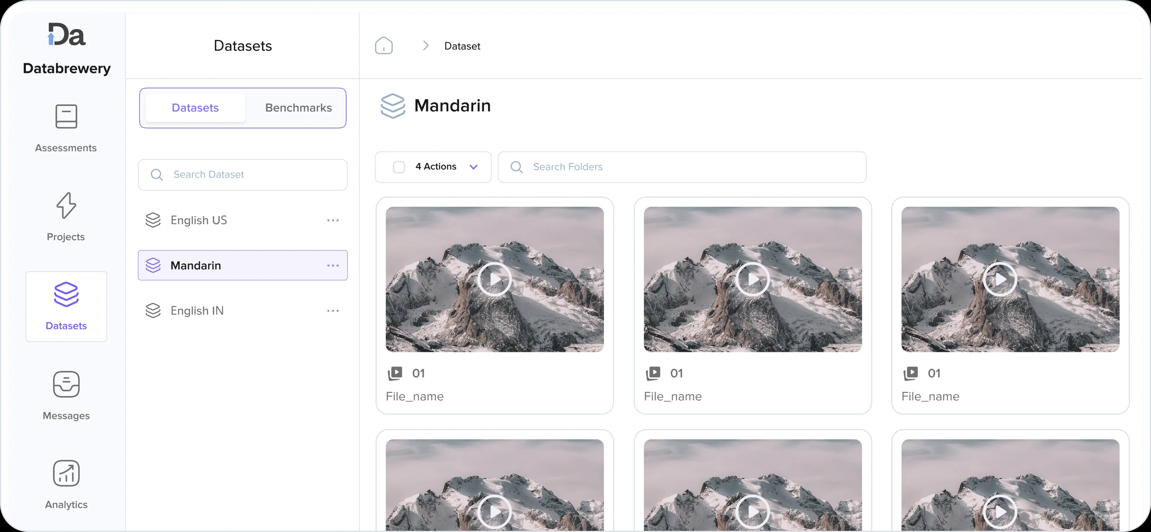
Task: Click the Mandarin page heading
Action: [452, 106]
